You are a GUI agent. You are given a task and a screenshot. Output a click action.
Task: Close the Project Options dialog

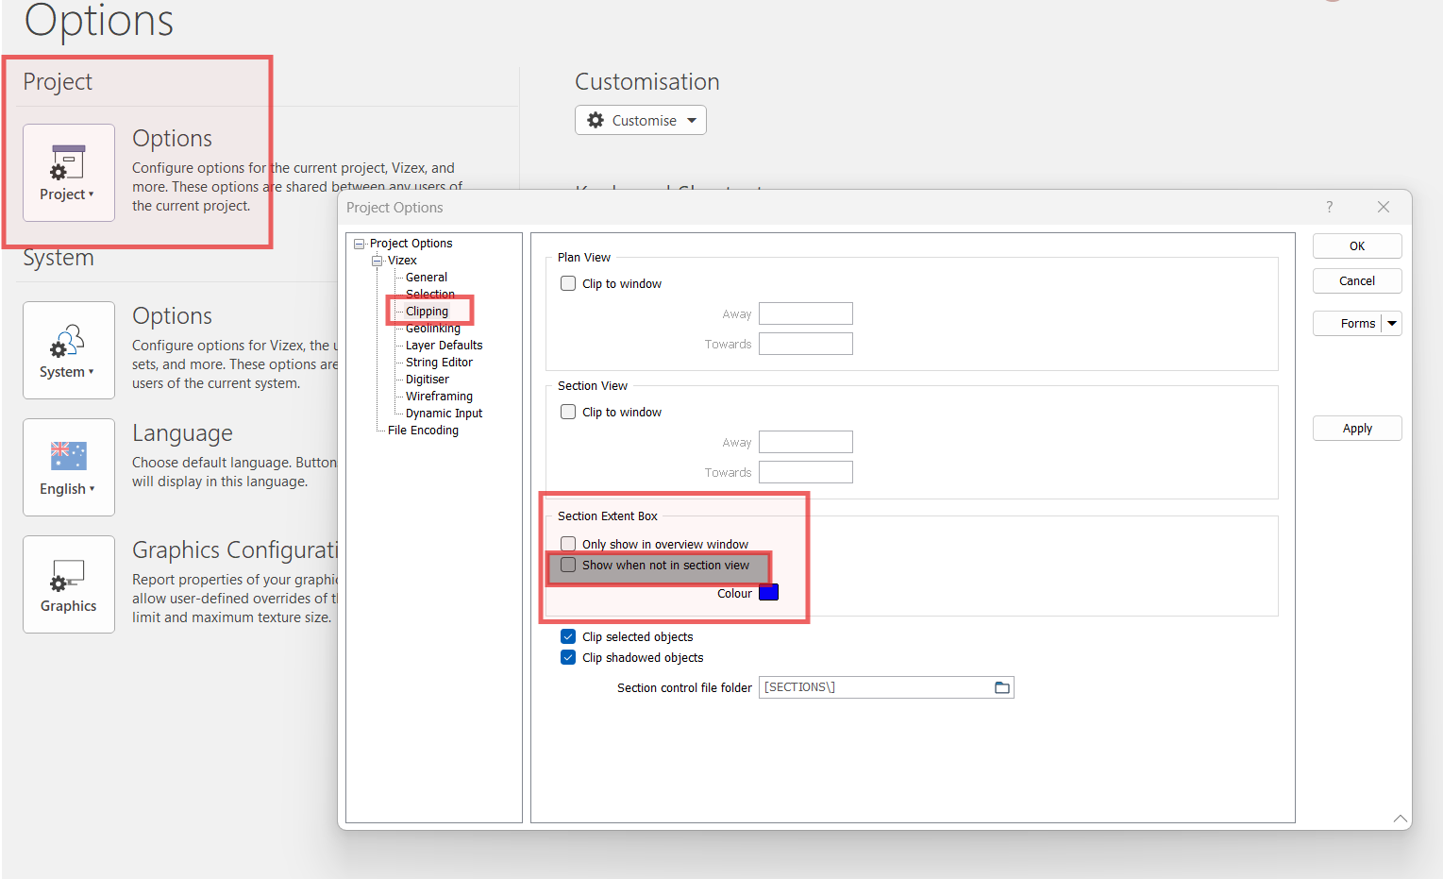[x=1383, y=207]
